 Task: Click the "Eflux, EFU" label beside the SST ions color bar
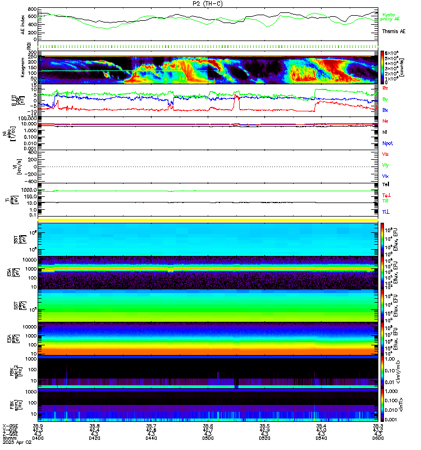point(396,240)
